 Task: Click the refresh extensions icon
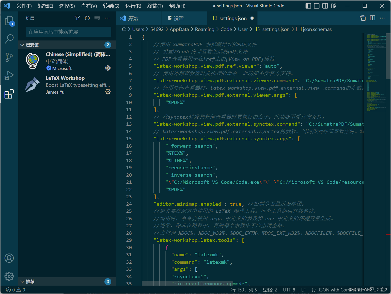87,18
